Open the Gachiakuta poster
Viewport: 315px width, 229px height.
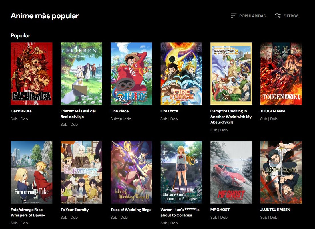(31, 74)
